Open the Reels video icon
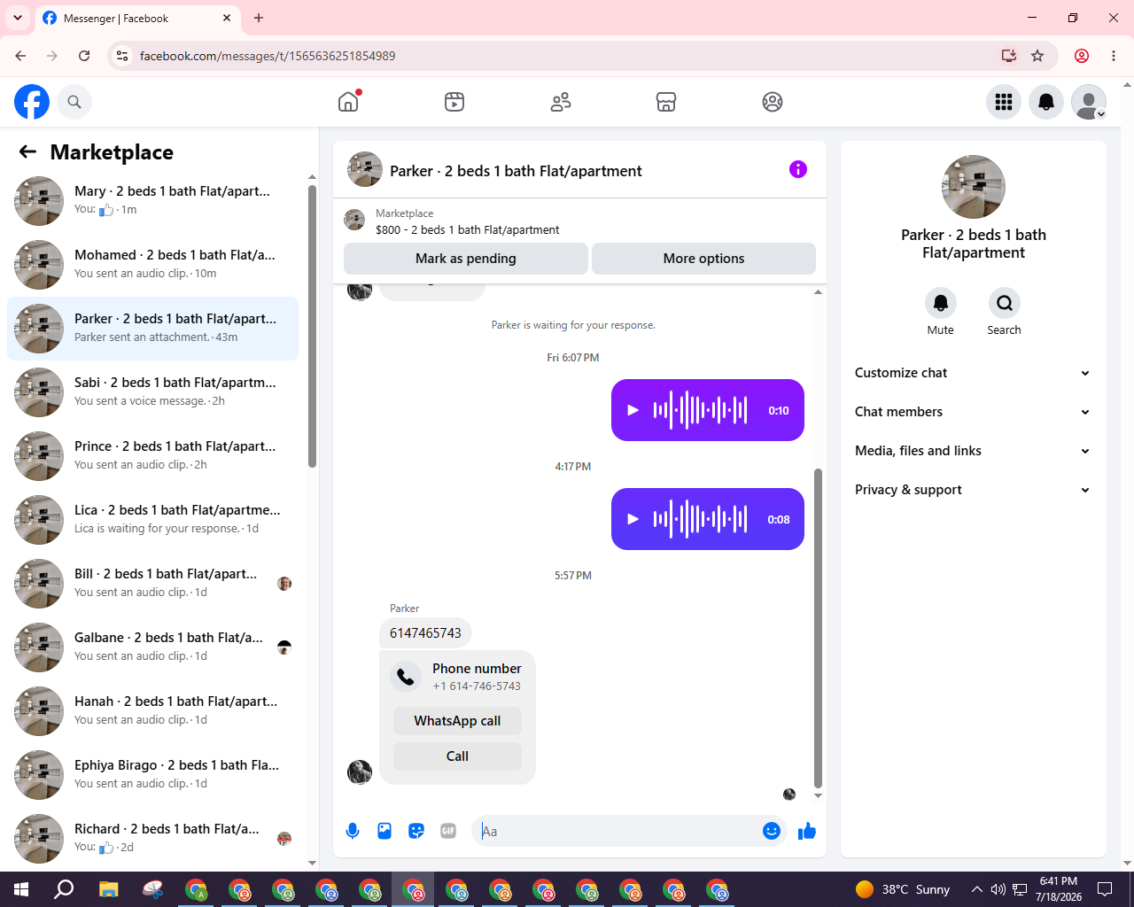This screenshot has width=1134, height=907. (x=454, y=102)
